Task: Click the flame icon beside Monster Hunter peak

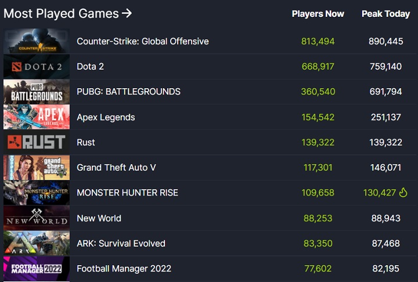Action: tap(403, 193)
